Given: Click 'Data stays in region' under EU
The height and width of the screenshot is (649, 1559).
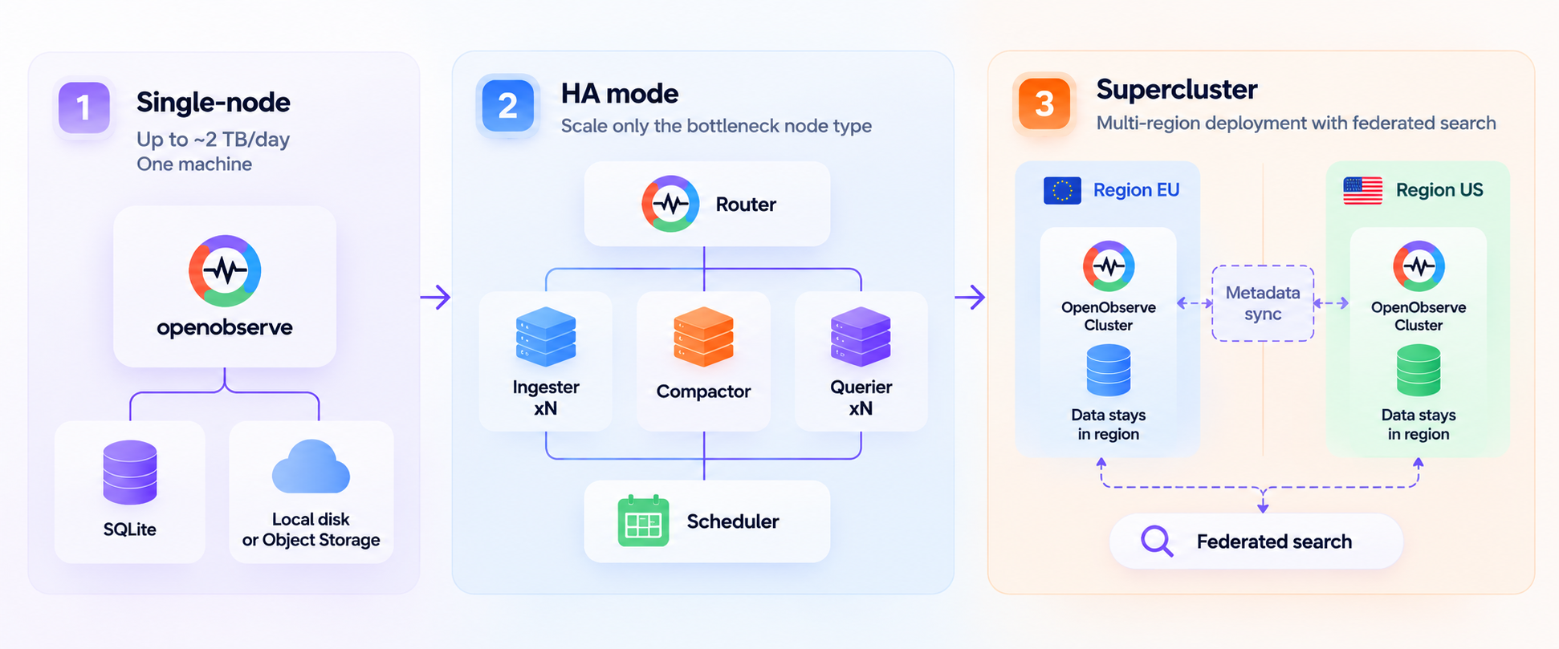Looking at the screenshot, I should pyautogui.click(x=1109, y=424).
